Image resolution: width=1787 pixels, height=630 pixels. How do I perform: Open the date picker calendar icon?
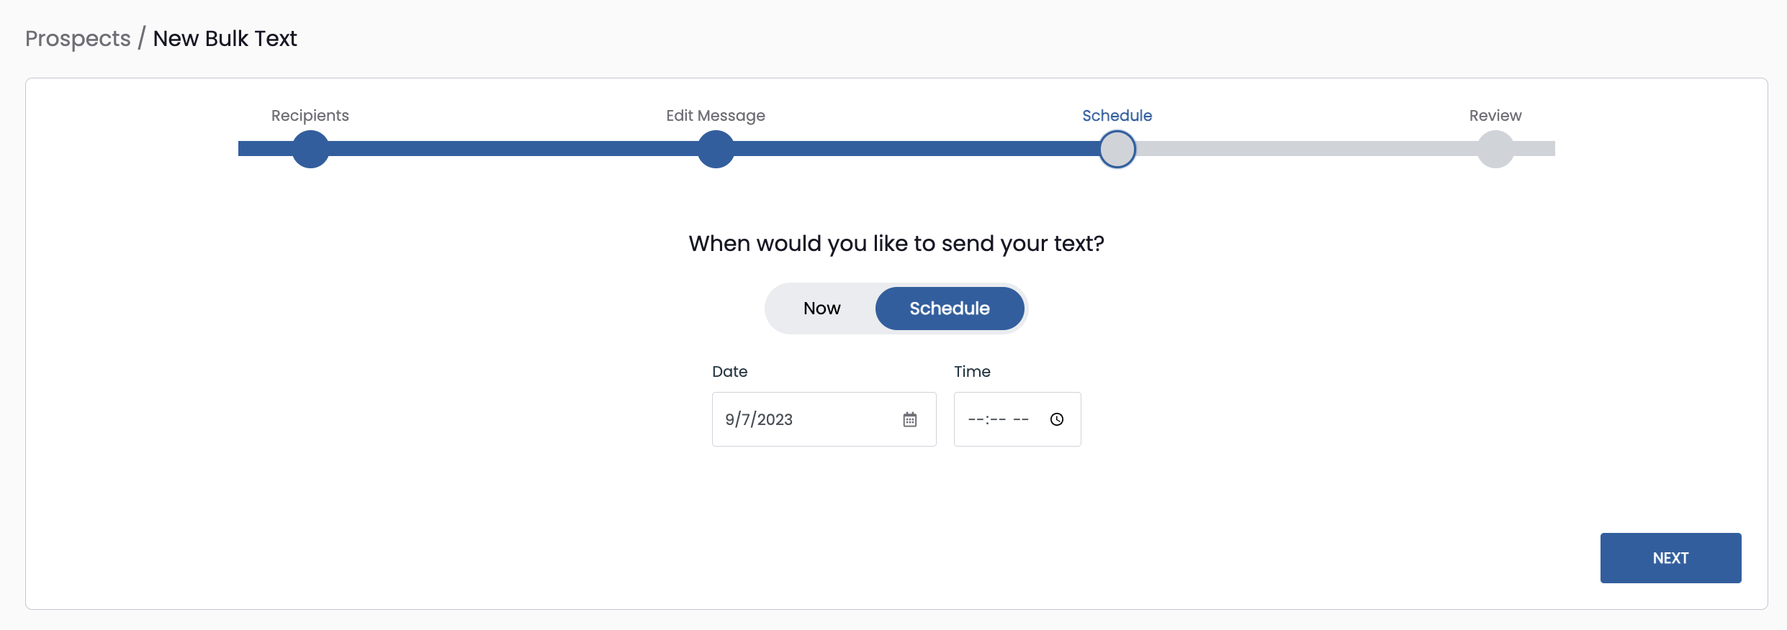909,419
